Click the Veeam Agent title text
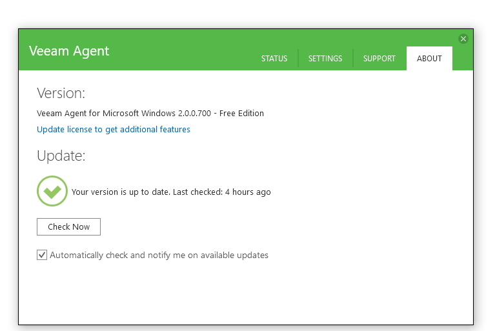 pyautogui.click(x=69, y=51)
